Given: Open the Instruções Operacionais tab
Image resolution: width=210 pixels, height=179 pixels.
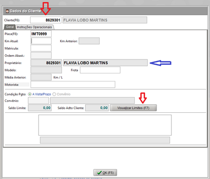Looking at the screenshot, I should [34, 27].
